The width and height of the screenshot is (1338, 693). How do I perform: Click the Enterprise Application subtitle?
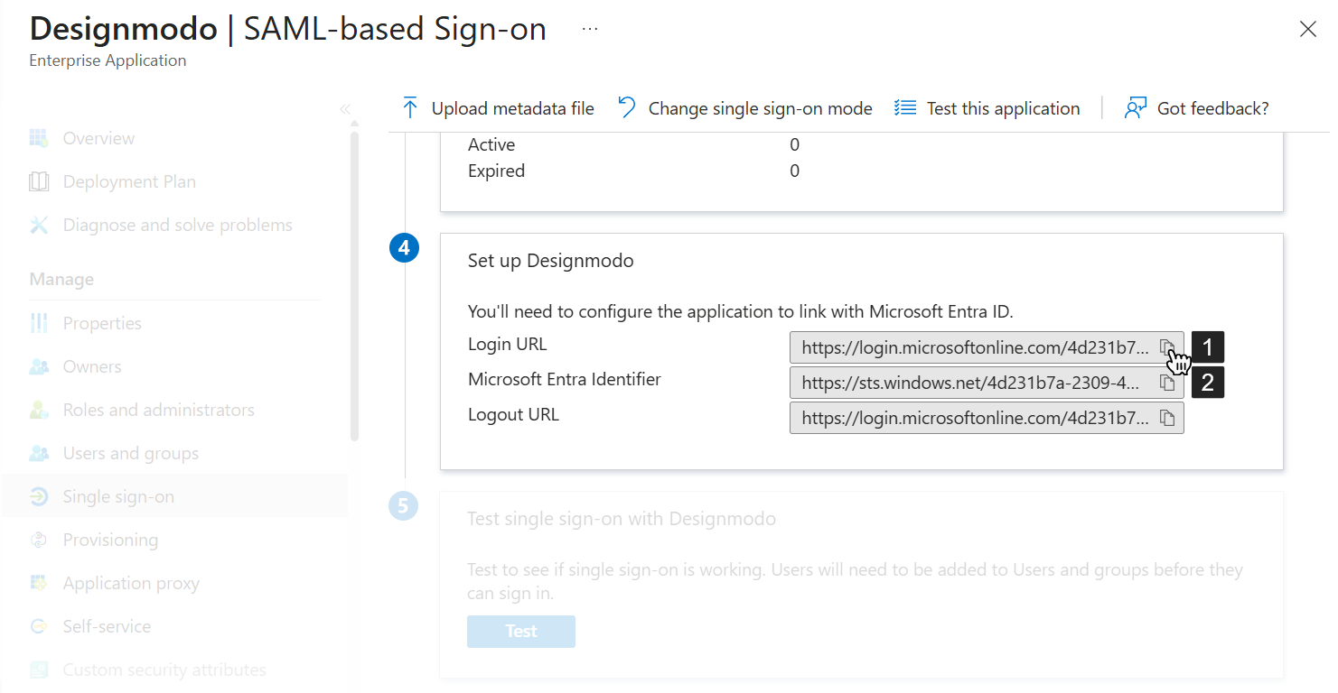coord(108,60)
